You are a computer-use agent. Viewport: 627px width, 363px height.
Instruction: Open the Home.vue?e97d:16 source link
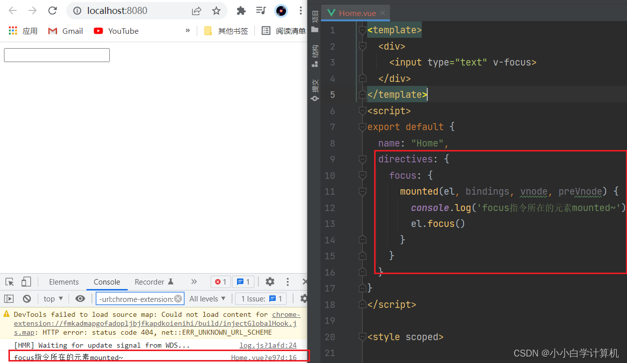click(x=264, y=358)
